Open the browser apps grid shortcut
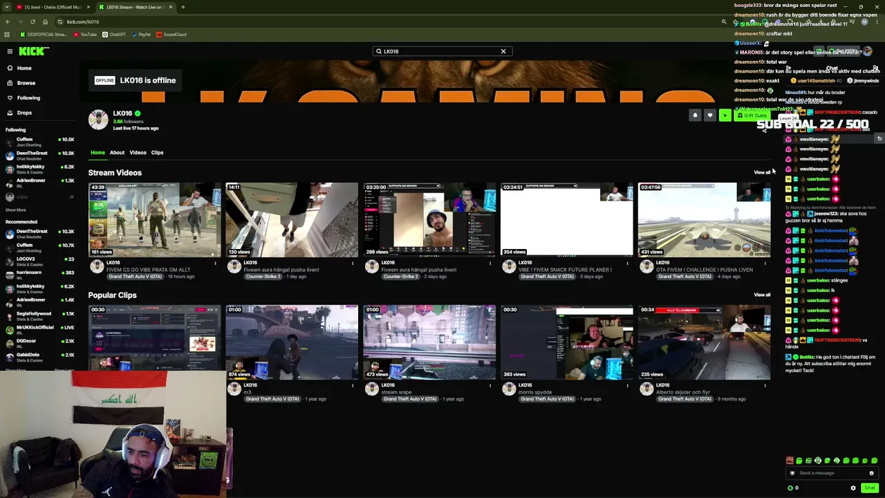This screenshot has height=498, width=885. pyautogui.click(x=7, y=35)
